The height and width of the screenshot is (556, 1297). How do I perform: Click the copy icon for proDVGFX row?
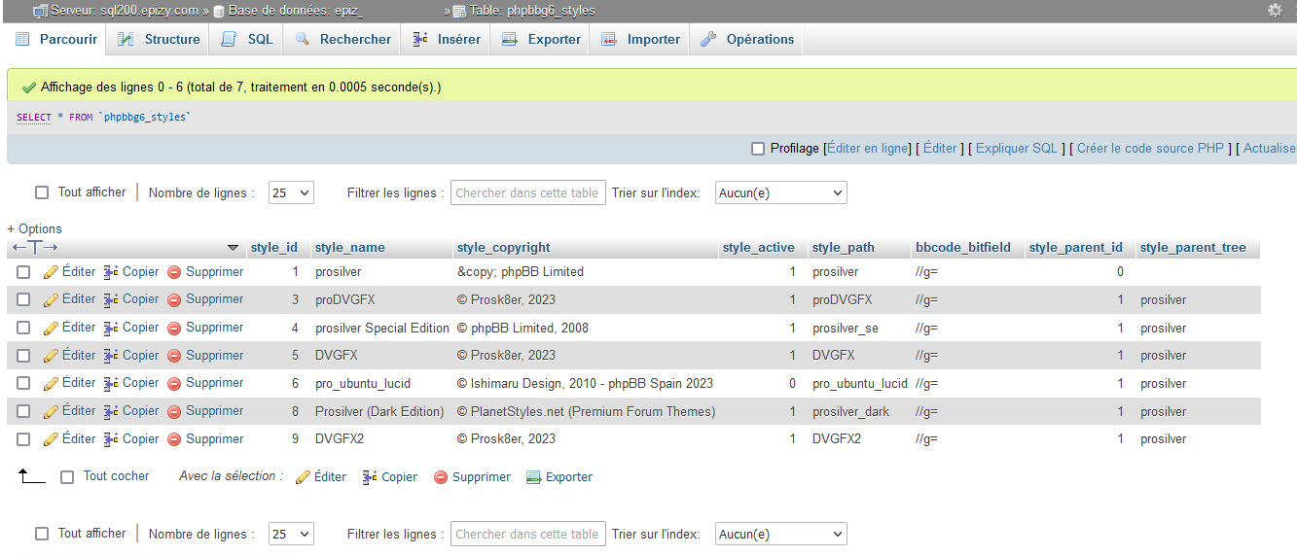coord(111,300)
